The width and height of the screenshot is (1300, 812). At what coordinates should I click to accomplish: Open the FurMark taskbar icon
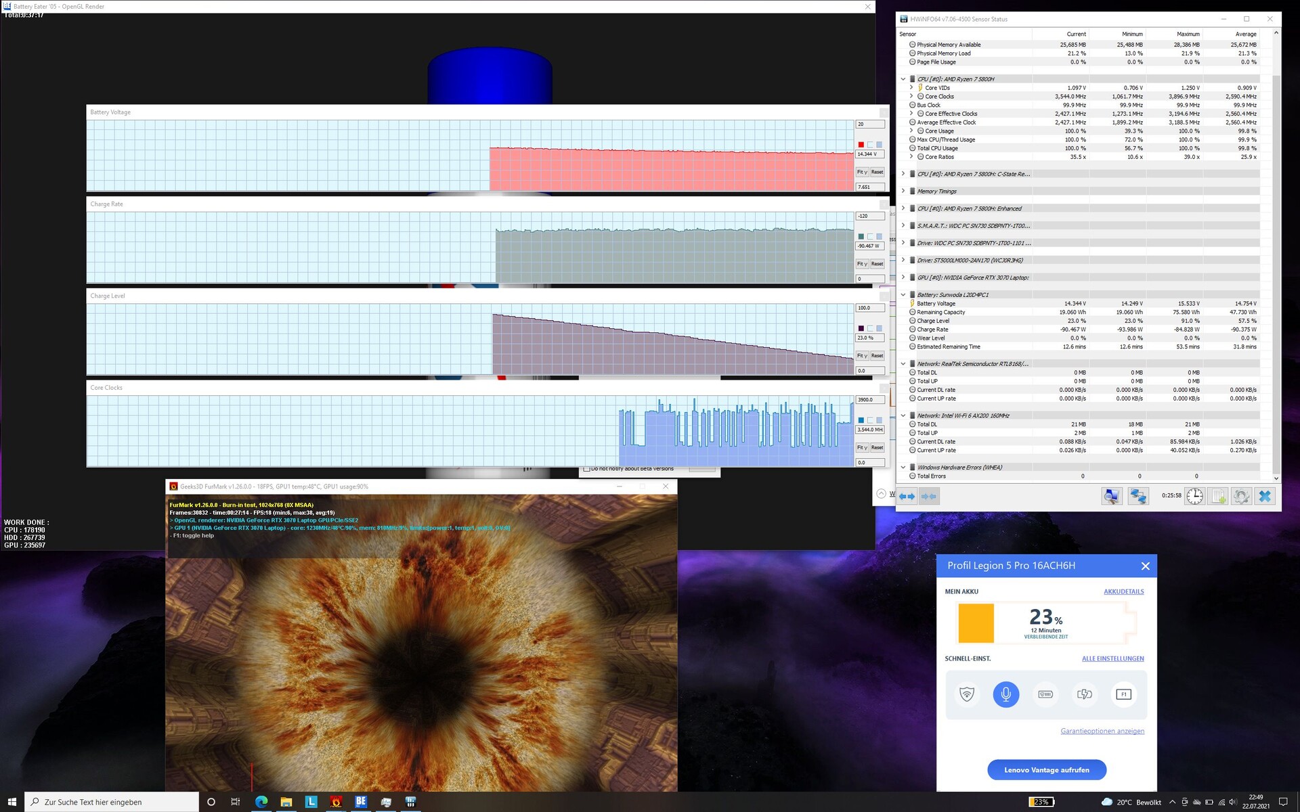click(x=336, y=801)
